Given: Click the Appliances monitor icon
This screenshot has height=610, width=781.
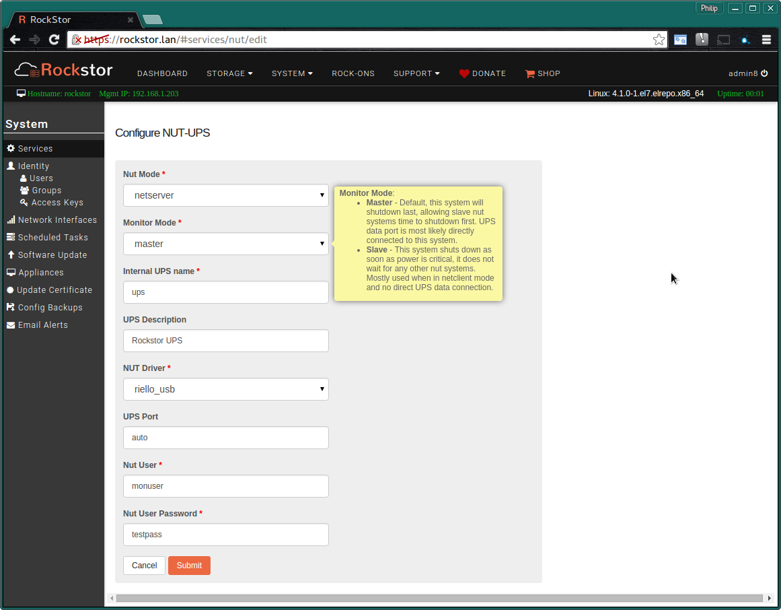Looking at the screenshot, I should 11,272.
